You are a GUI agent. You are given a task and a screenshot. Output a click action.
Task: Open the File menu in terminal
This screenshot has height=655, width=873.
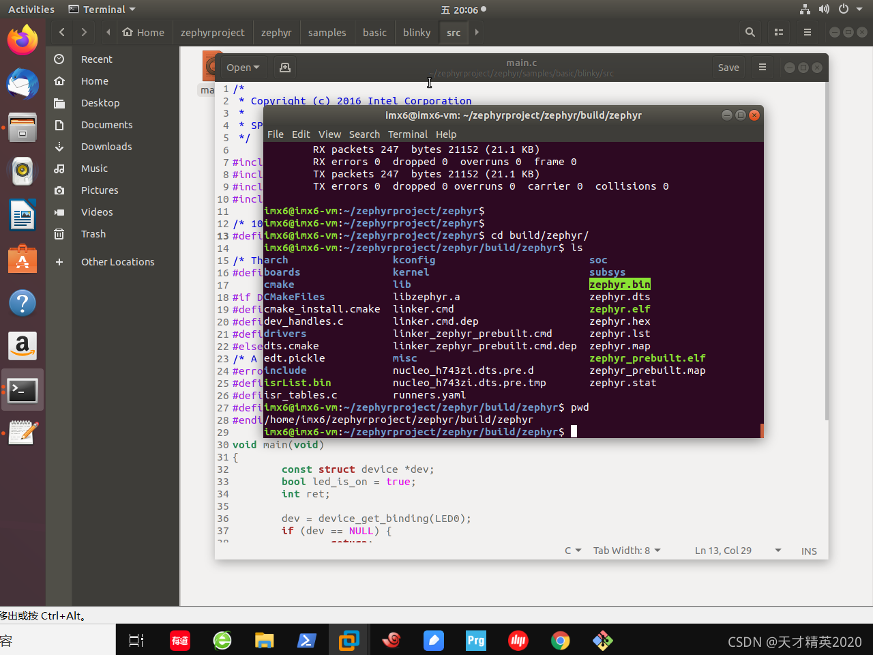point(276,134)
